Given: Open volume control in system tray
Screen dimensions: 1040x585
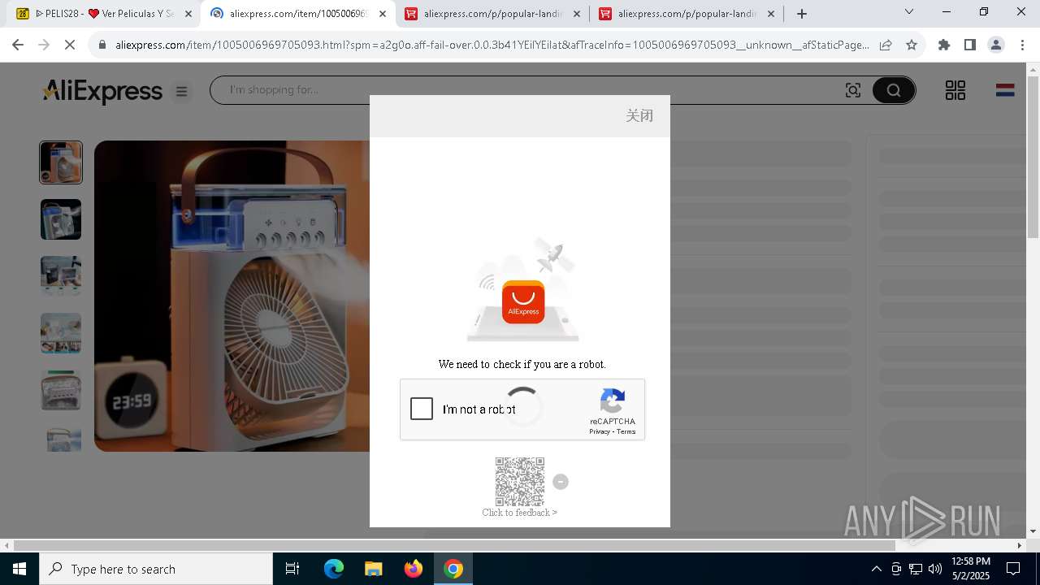Looking at the screenshot, I should click(x=935, y=569).
